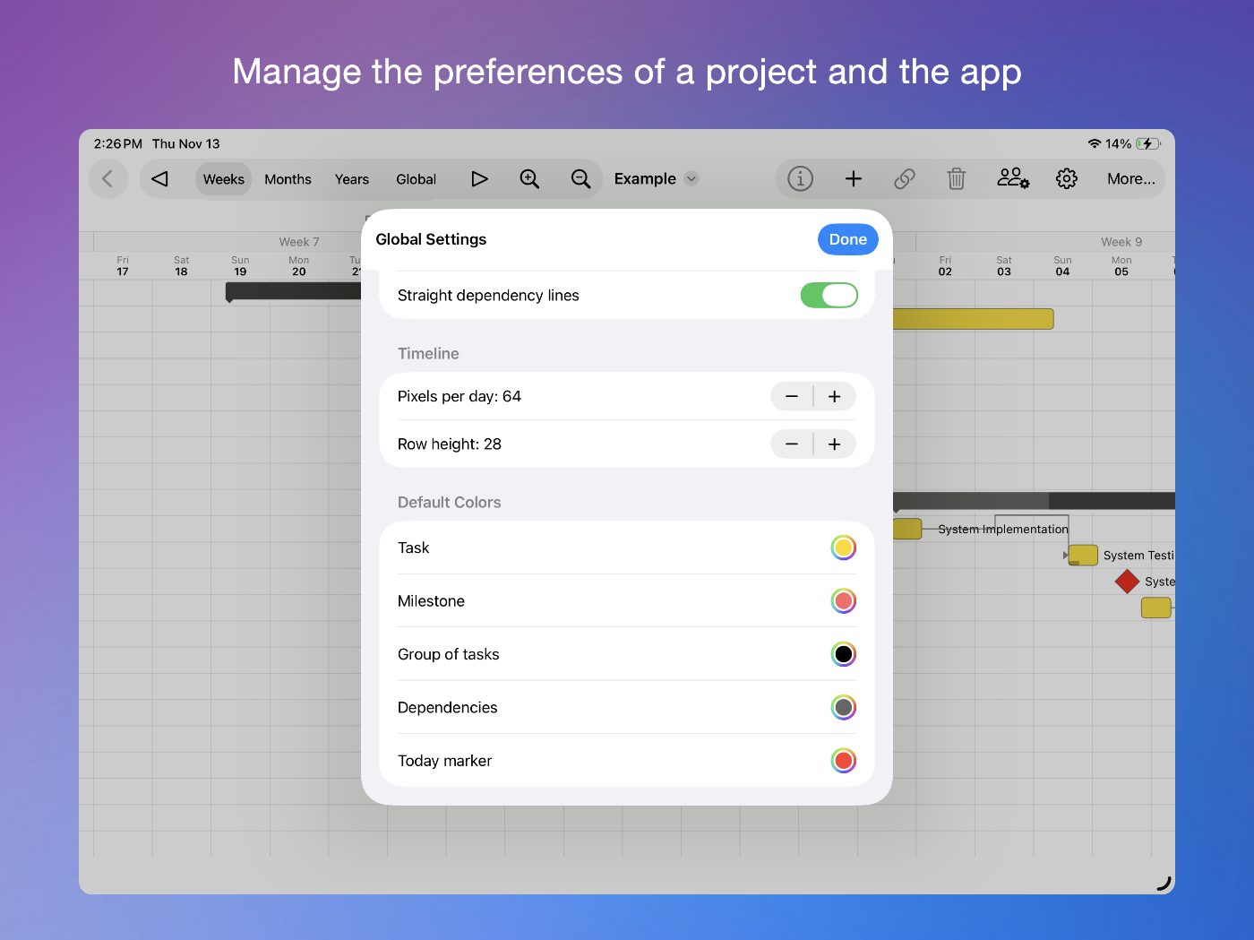Add a new item with plus icon
1254x940 pixels.
[853, 179]
